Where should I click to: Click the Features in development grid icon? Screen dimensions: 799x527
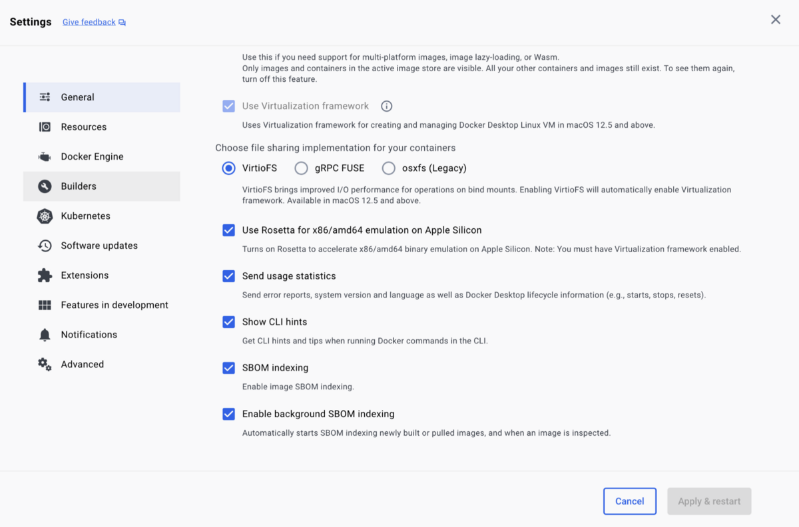click(x=45, y=305)
